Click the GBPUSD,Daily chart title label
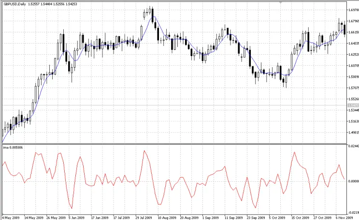Screen dimensions: 359x220 coord(13,3)
